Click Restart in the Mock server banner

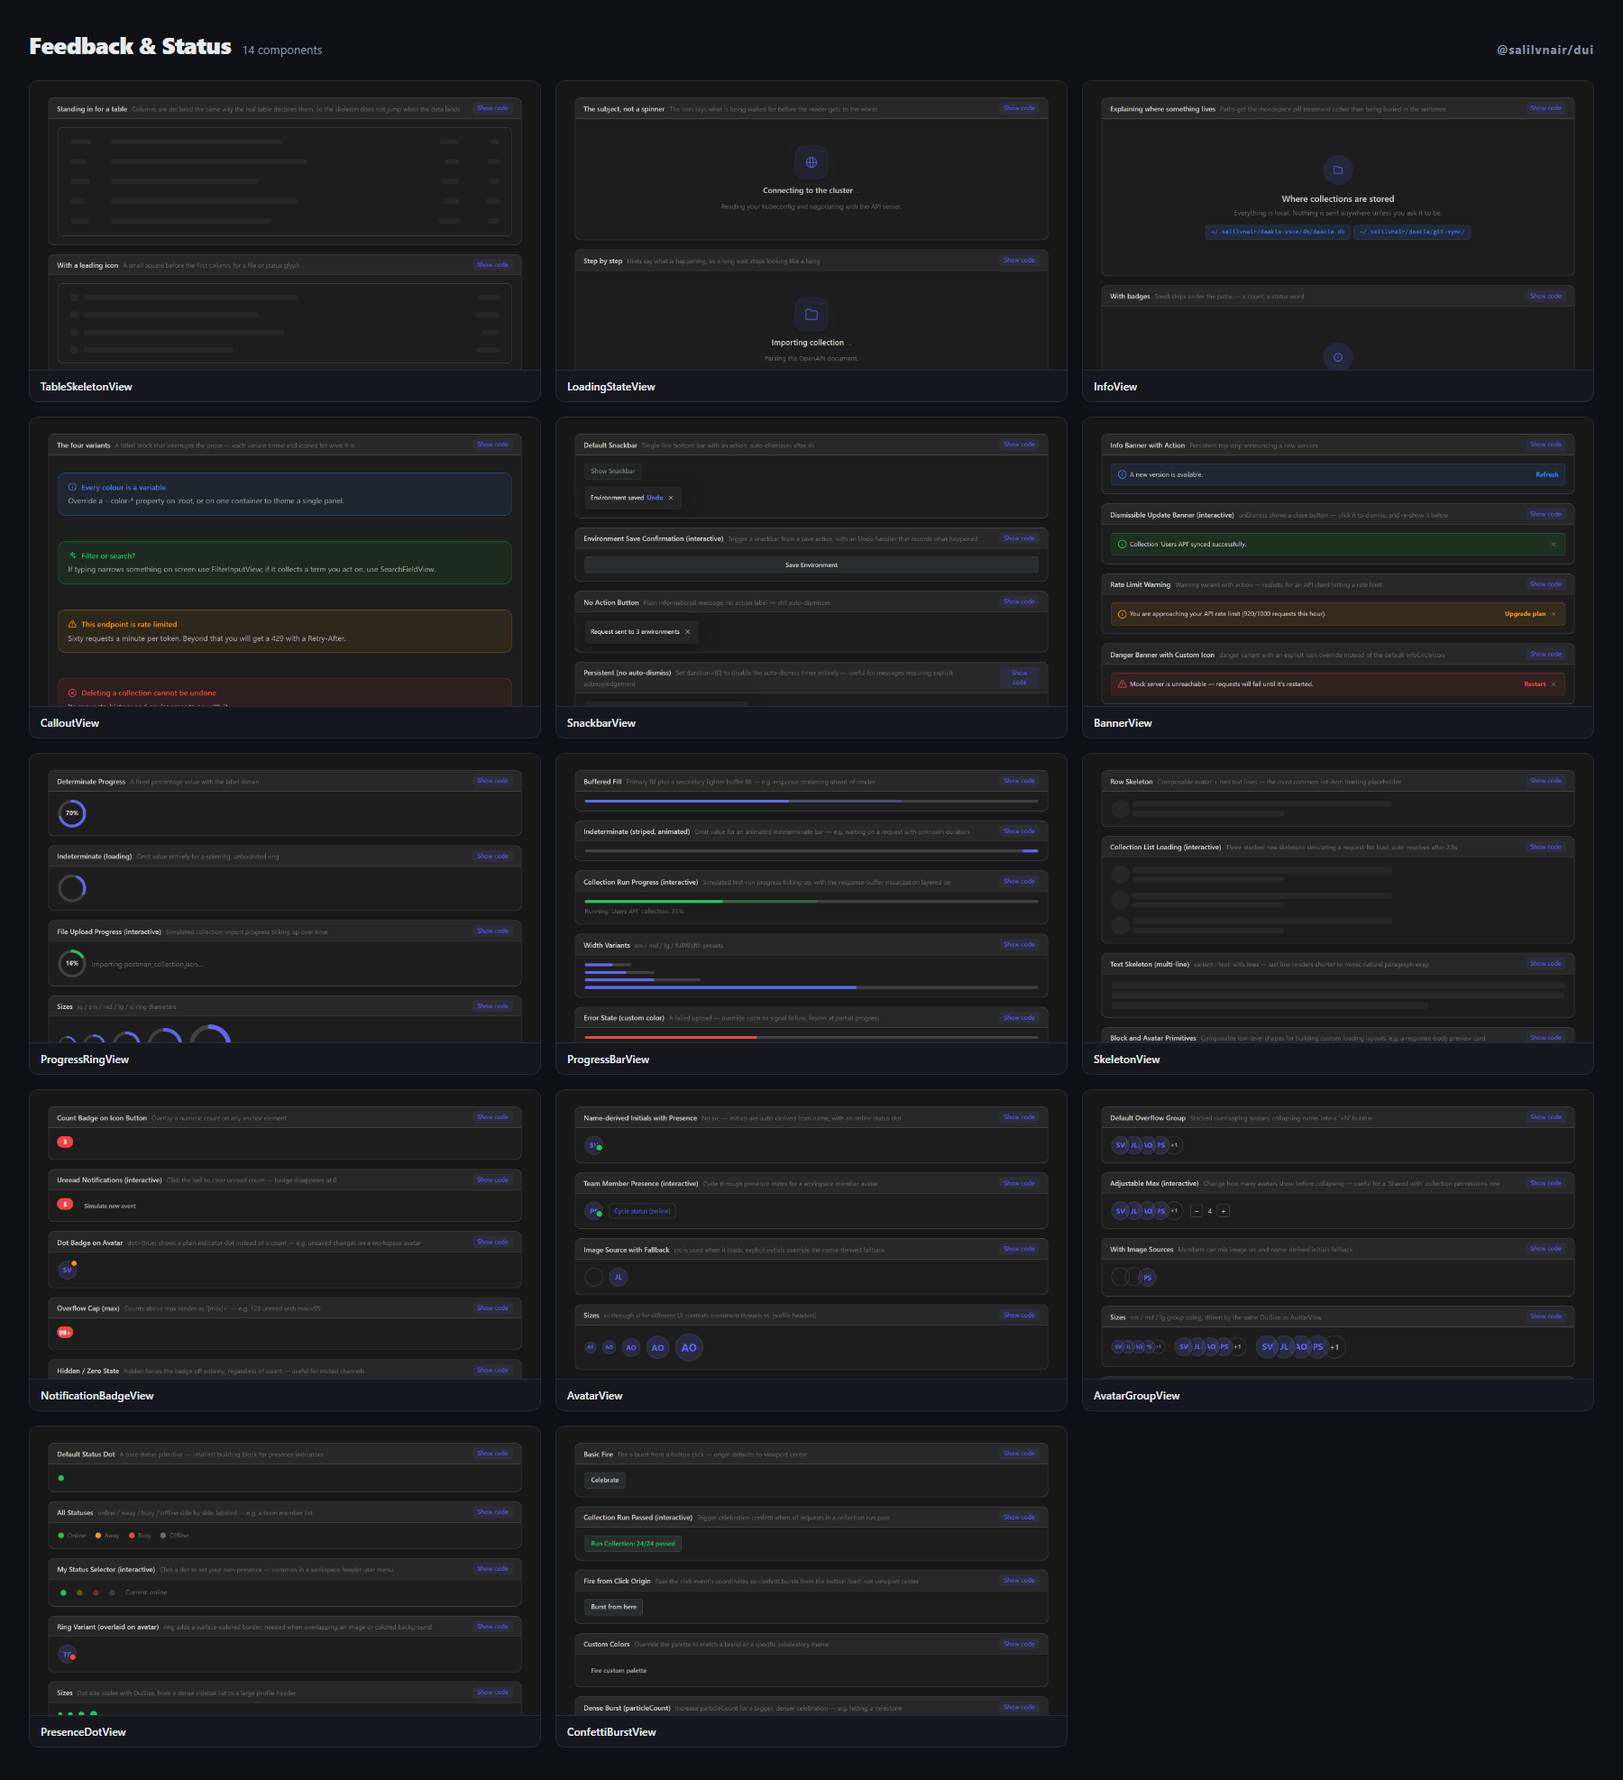coord(1535,684)
